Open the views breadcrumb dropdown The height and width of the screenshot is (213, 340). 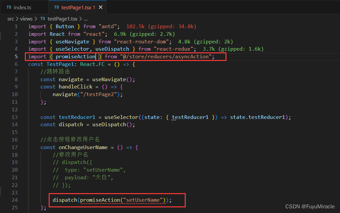(x=26, y=19)
